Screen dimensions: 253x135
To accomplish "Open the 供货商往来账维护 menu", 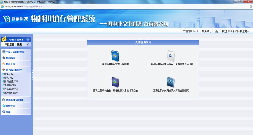I will tap(16, 100).
